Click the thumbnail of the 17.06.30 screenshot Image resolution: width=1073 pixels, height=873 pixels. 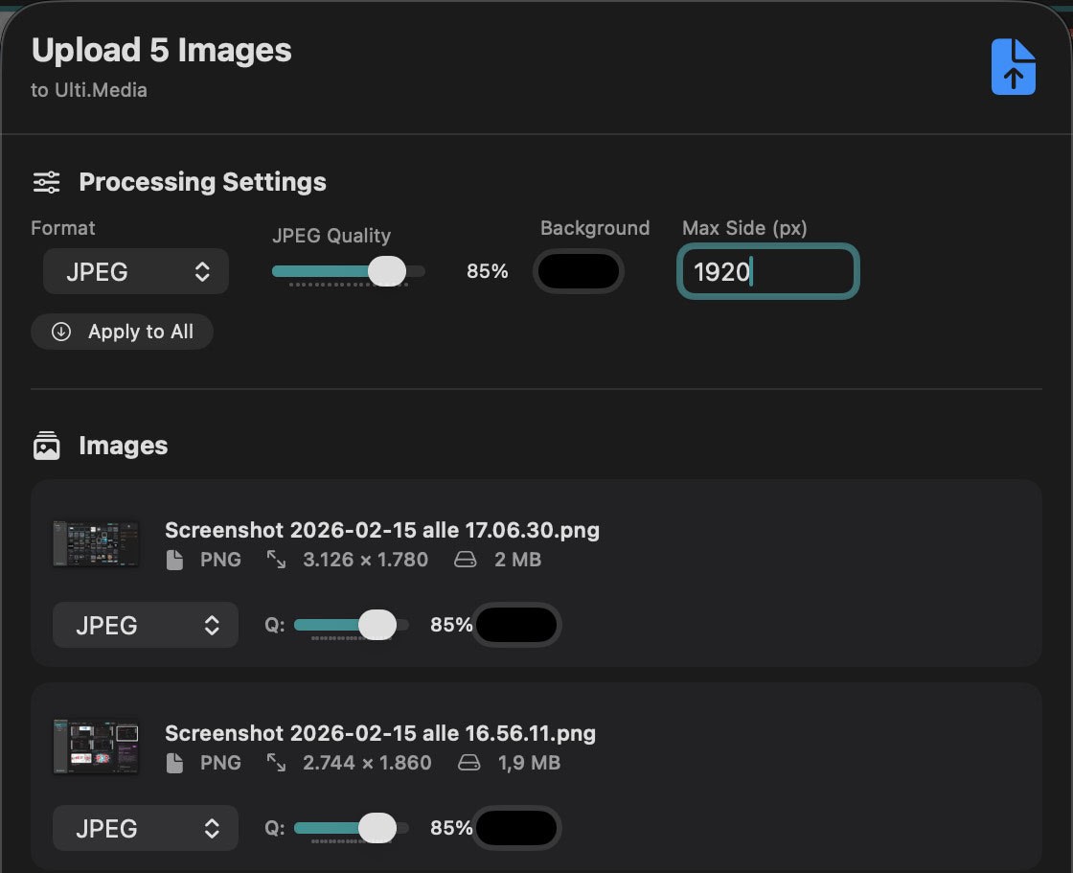tap(96, 543)
